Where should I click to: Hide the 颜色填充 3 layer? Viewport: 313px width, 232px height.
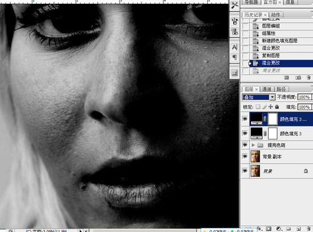click(245, 133)
